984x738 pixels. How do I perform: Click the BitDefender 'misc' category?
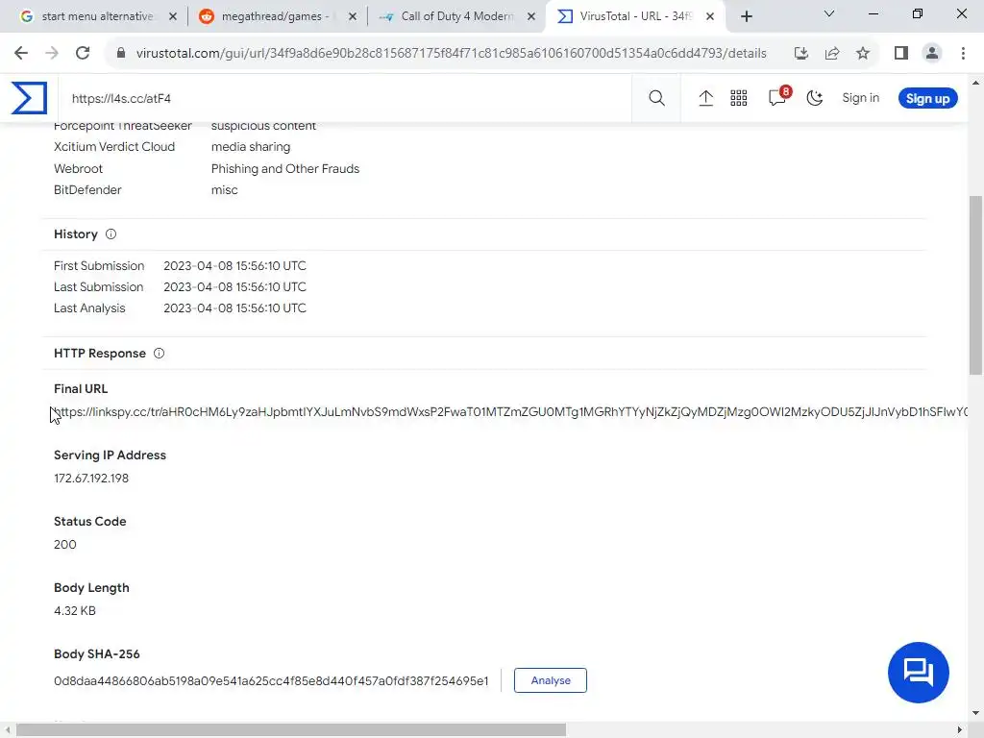(224, 190)
